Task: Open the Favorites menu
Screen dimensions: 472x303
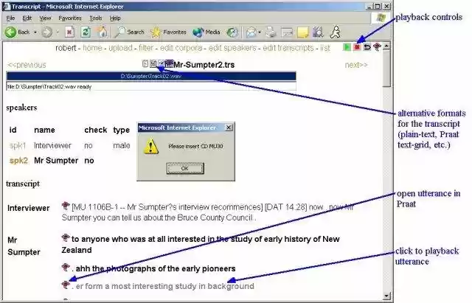Action: point(70,18)
